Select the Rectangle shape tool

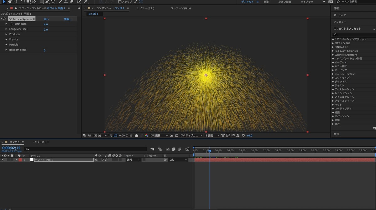[x=41, y=2]
